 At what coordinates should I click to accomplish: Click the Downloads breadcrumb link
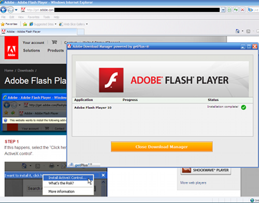point(25,71)
